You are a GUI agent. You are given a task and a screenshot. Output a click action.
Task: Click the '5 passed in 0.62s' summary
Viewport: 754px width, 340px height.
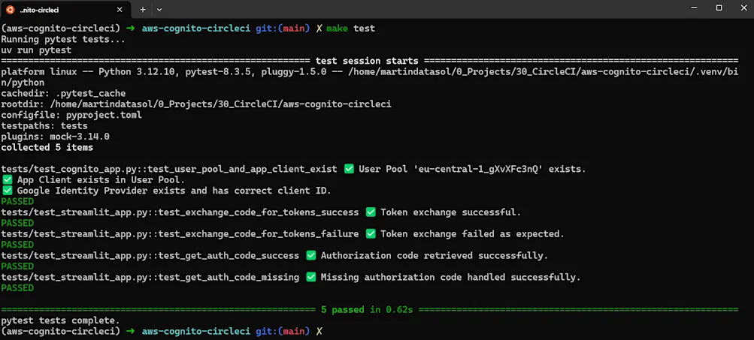pyautogui.click(x=367, y=310)
